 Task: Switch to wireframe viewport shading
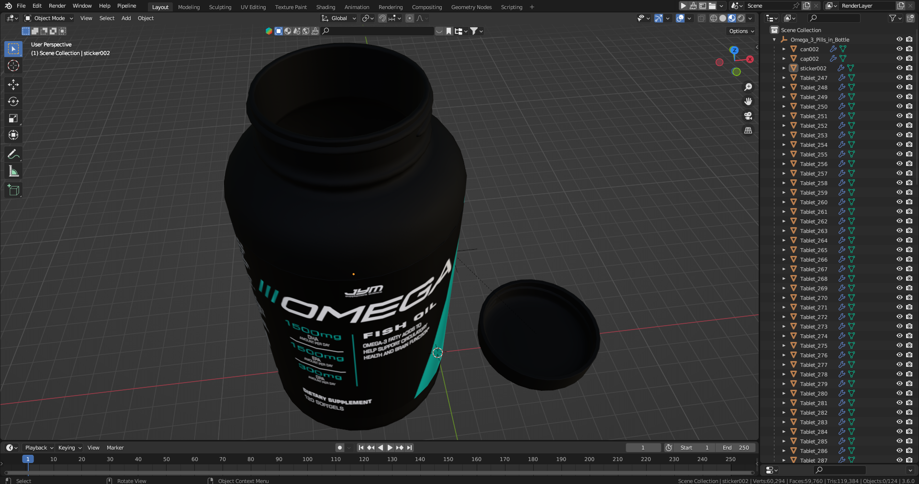(x=713, y=18)
